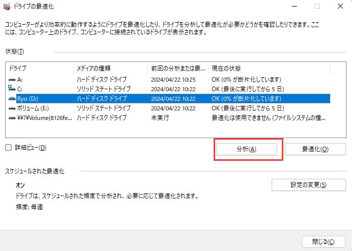Click 最適化は使用できません status text
Image resolution: width=352 pixels, height=251 pixels.
tap(269, 118)
